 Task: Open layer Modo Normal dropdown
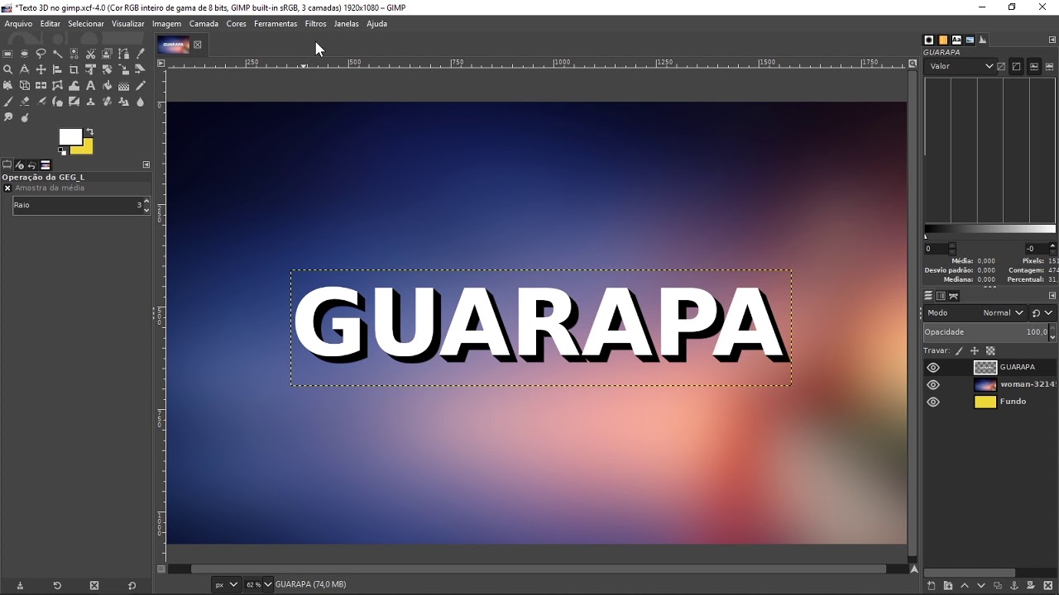pyautogui.click(x=976, y=313)
